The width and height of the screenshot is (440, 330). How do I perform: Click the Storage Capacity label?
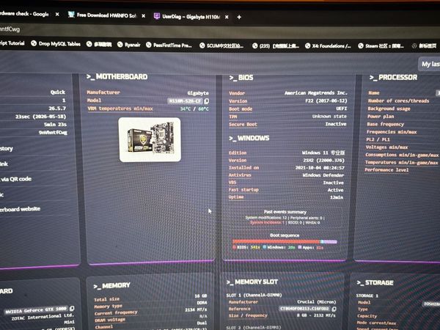pyautogui.click(x=367, y=315)
